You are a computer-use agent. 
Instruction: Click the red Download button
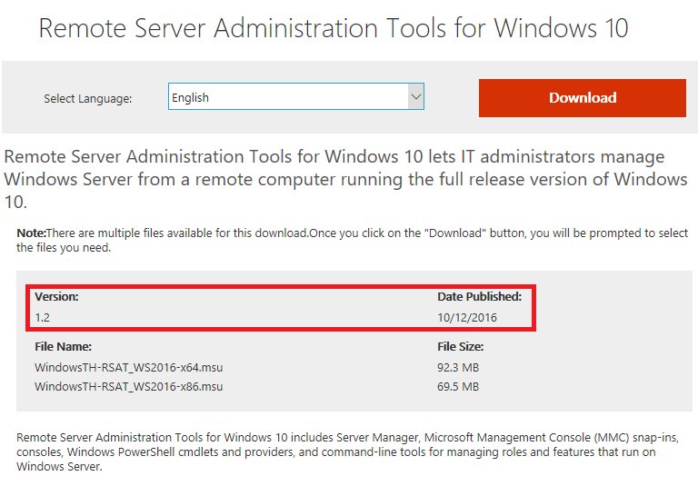[583, 98]
